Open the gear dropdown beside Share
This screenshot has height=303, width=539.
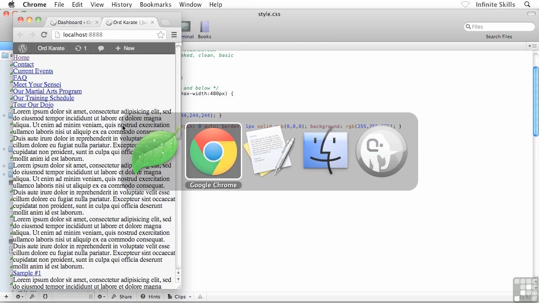pyautogui.click(x=101, y=297)
